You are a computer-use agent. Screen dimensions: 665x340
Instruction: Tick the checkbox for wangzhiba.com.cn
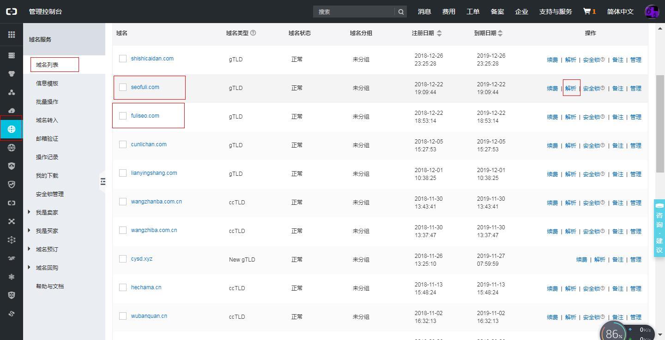123,230
